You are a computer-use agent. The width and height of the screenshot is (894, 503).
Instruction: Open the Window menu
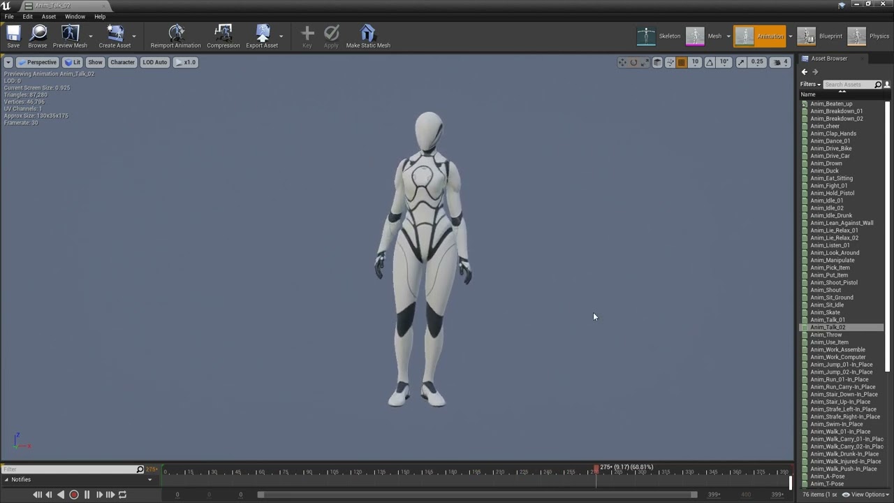point(75,17)
